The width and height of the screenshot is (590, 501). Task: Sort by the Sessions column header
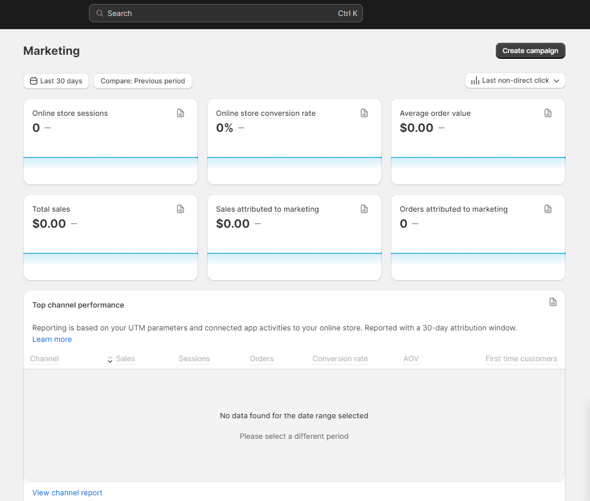click(x=194, y=359)
